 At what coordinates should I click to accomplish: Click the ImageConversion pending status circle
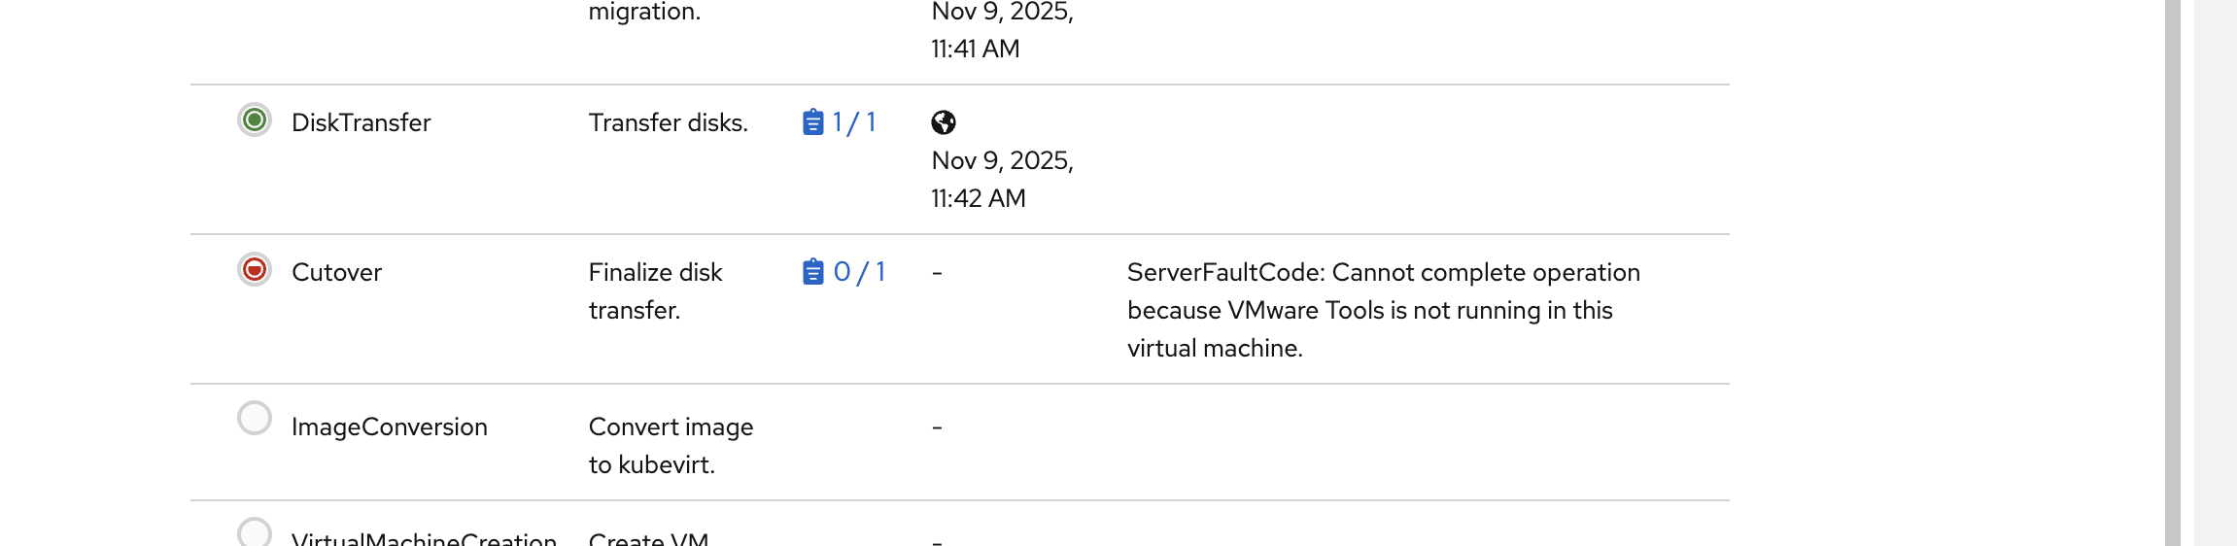tap(255, 419)
